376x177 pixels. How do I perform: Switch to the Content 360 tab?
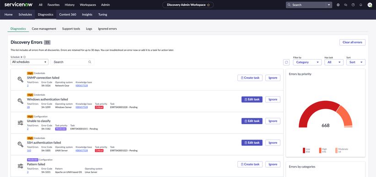coord(68,15)
